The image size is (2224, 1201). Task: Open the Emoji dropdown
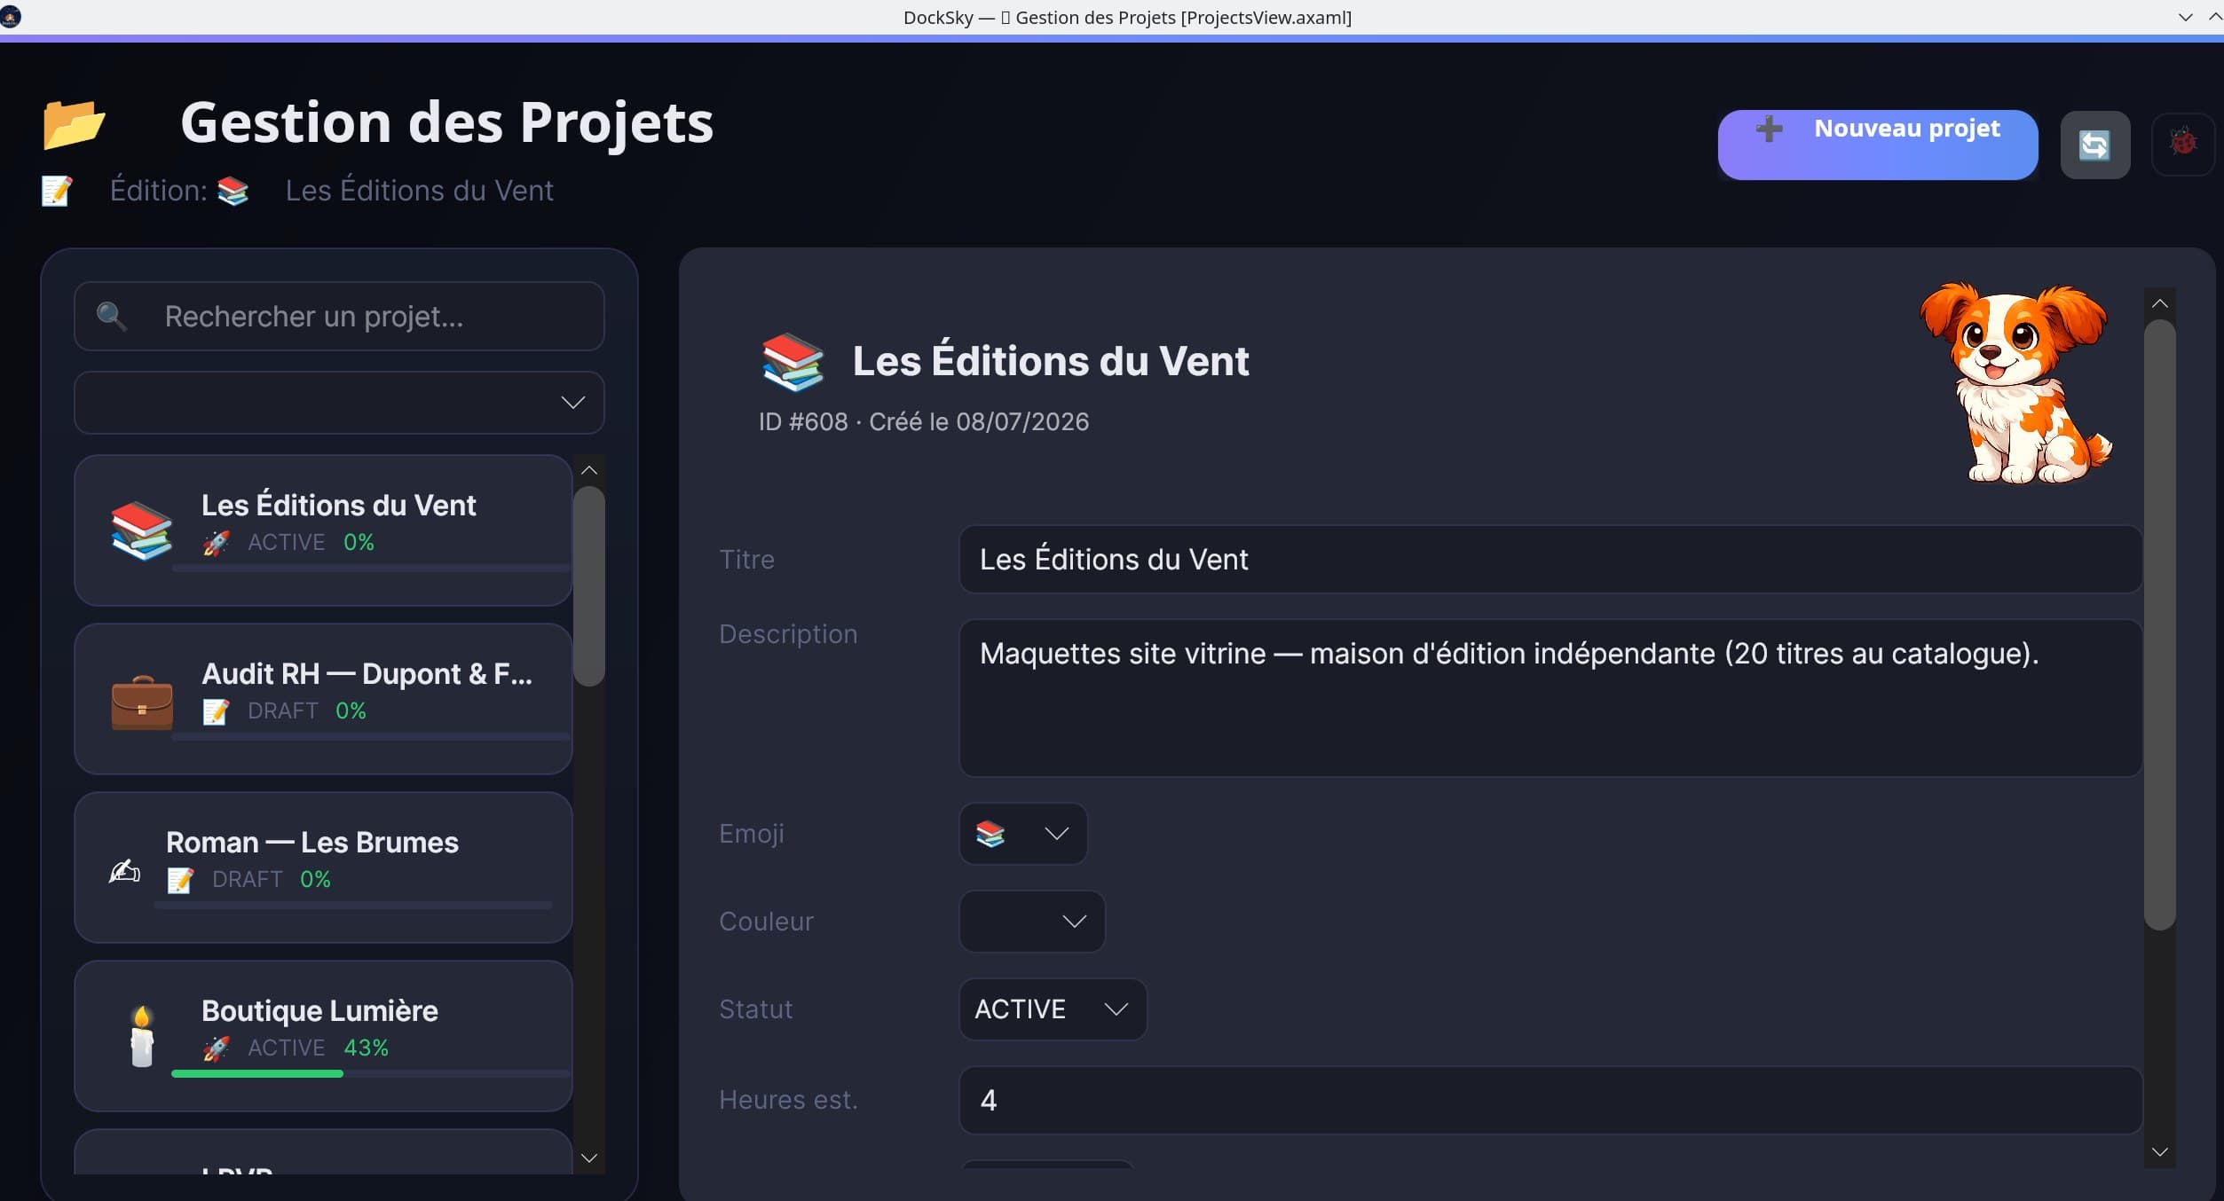(1023, 834)
